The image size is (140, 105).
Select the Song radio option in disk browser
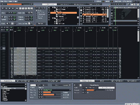39,10
